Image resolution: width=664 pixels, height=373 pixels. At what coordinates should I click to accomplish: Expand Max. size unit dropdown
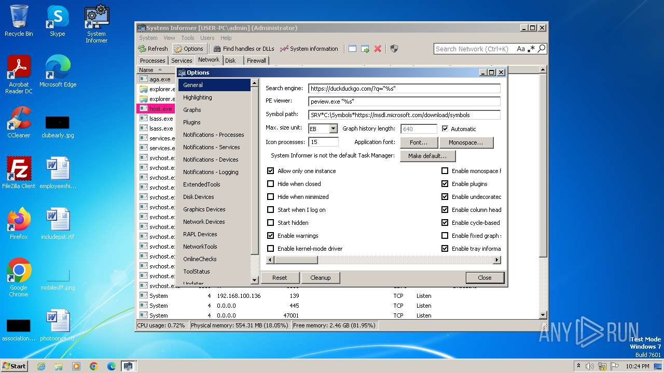pos(333,128)
